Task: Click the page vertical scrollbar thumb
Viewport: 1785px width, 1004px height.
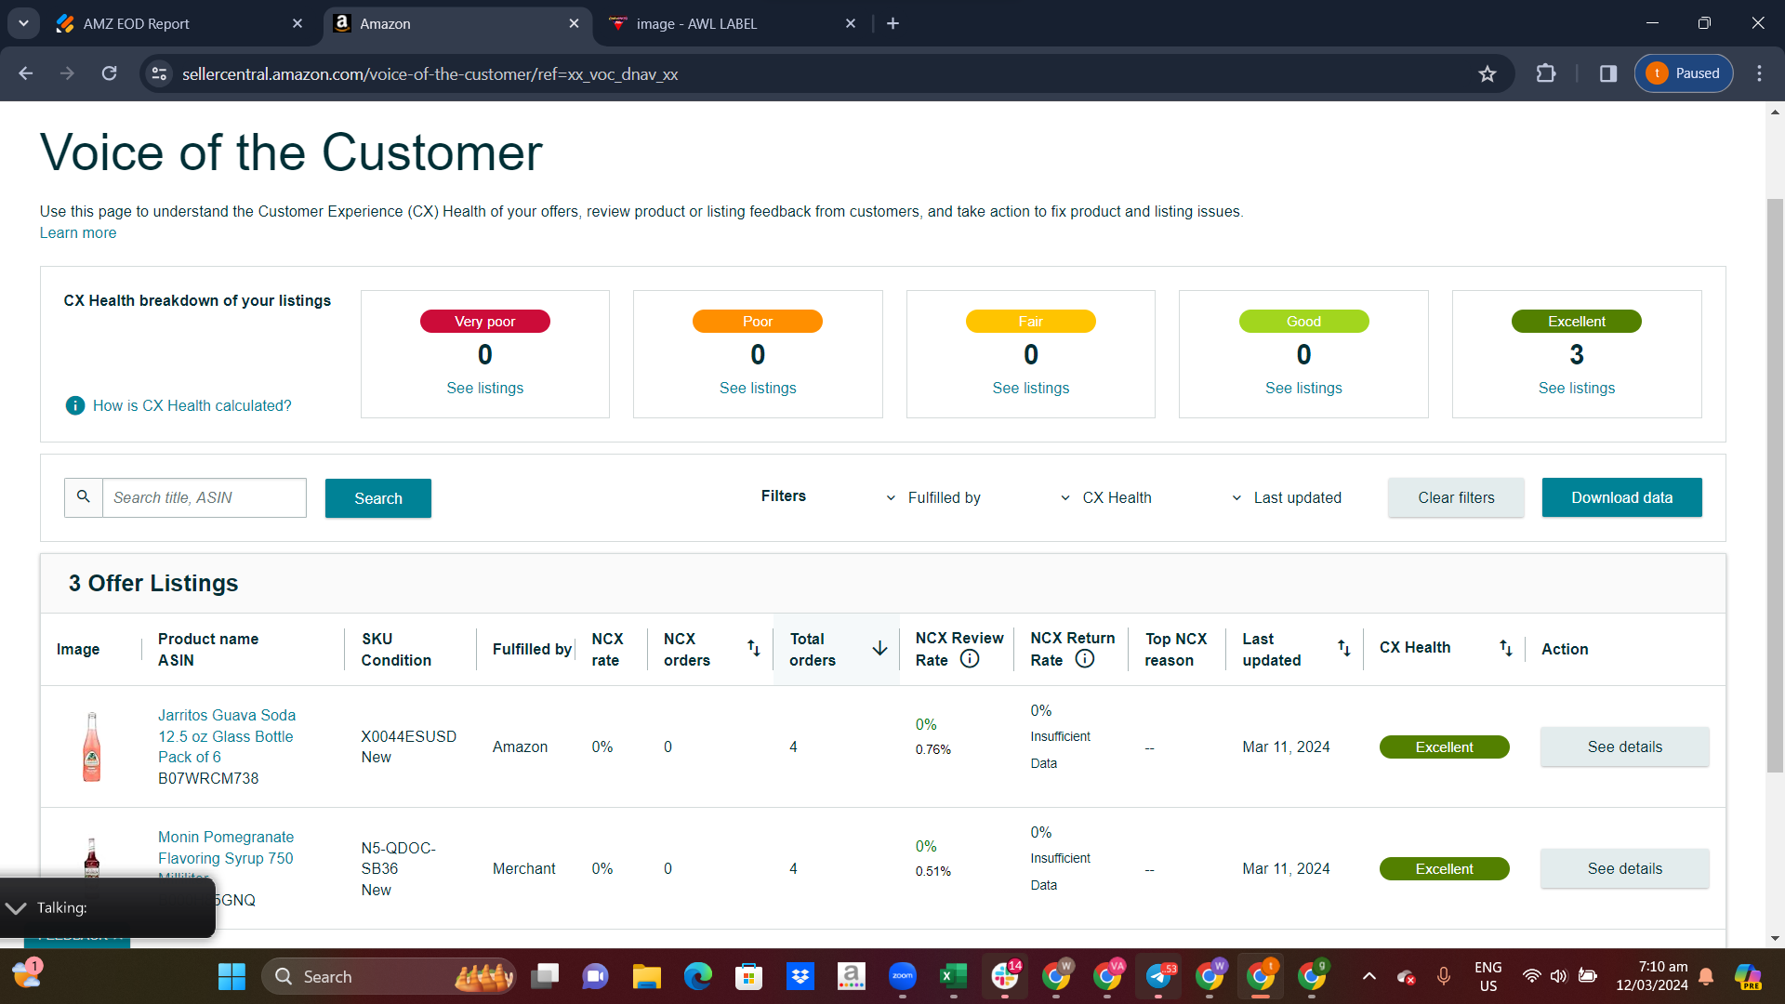Action: point(1775,485)
